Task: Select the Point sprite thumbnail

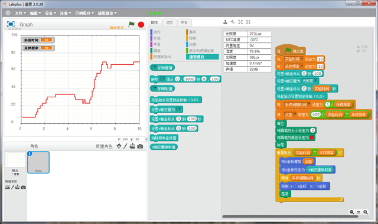Action: (x=38, y=163)
